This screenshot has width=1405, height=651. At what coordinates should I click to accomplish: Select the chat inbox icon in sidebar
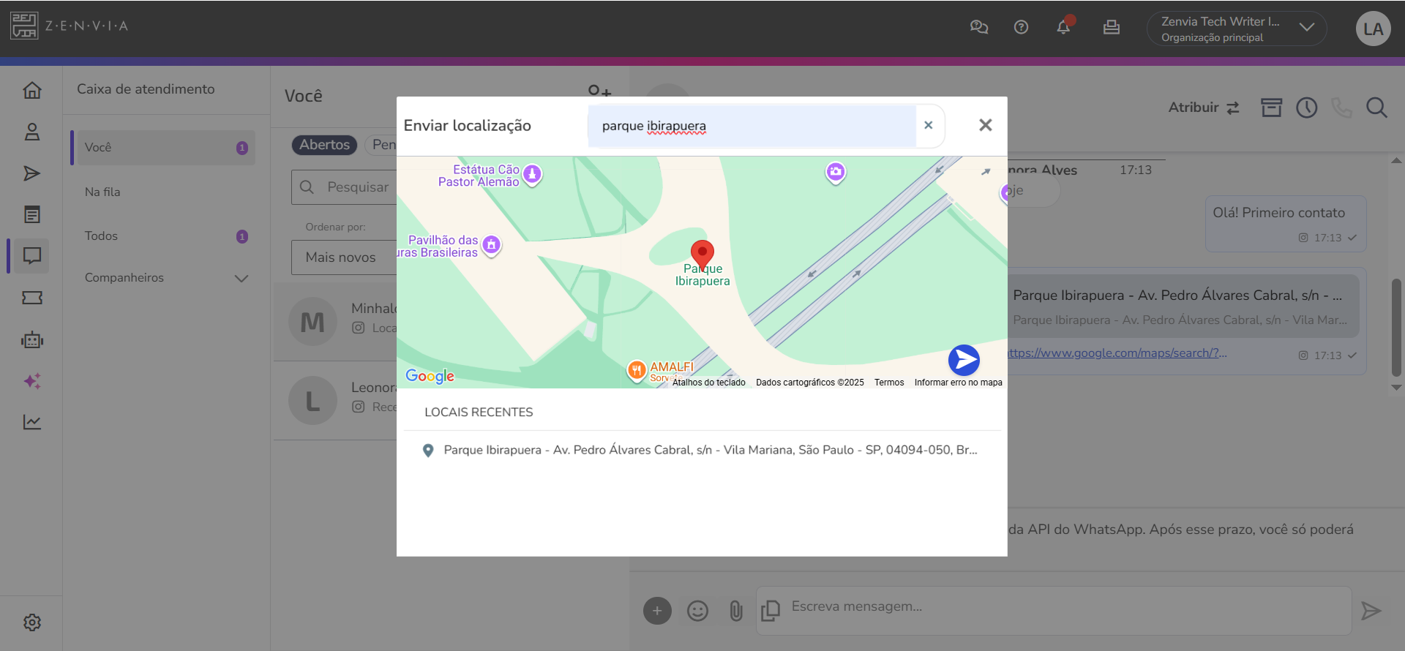pyautogui.click(x=32, y=256)
